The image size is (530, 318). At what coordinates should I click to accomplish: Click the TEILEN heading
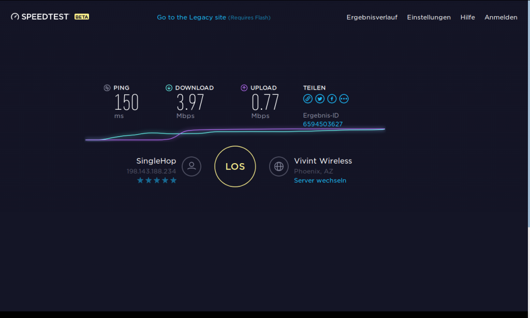(x=314, y=88)
